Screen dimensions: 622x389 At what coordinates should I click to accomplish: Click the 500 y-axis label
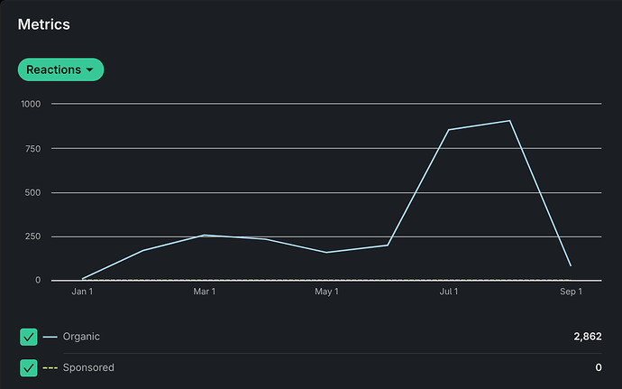click(x=34, y=192)
